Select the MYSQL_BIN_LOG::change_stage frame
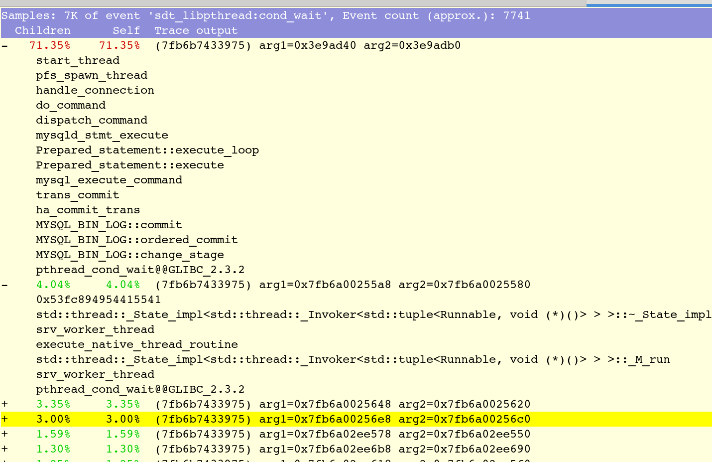The image size is (712, 462). click(130, 255)
